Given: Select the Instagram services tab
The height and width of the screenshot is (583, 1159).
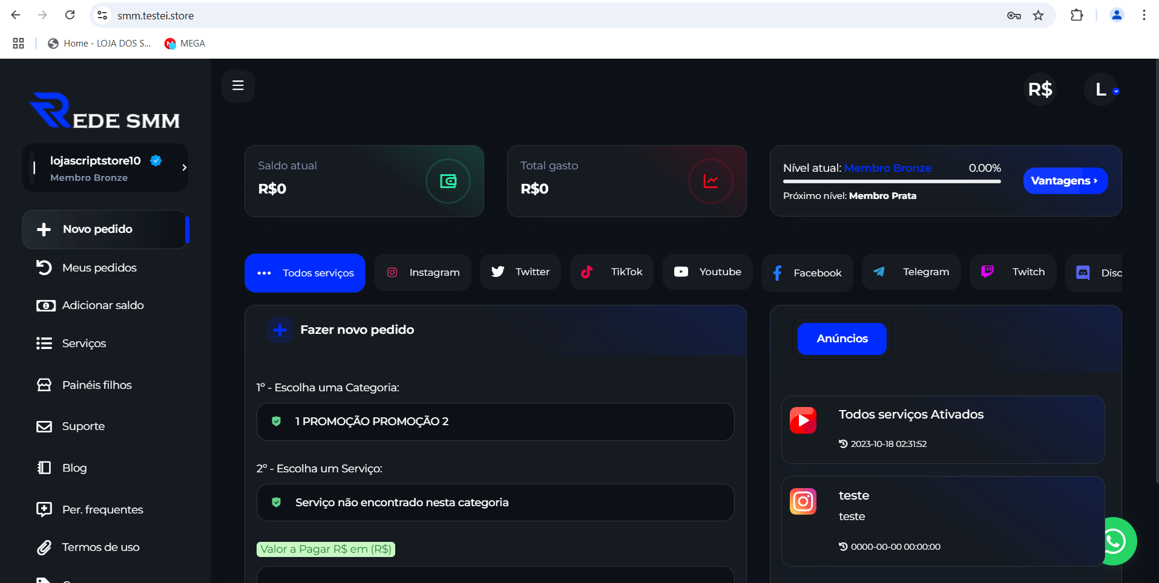Looking at the screenshot, I should coord(422,273).
